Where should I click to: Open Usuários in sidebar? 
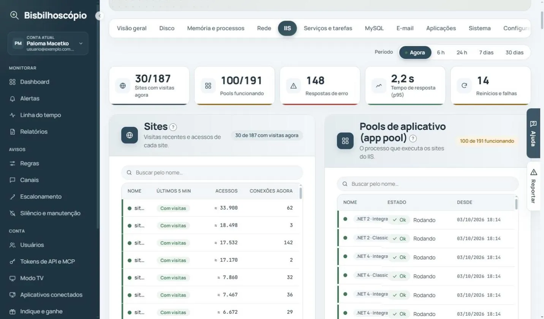click(32, 245)
